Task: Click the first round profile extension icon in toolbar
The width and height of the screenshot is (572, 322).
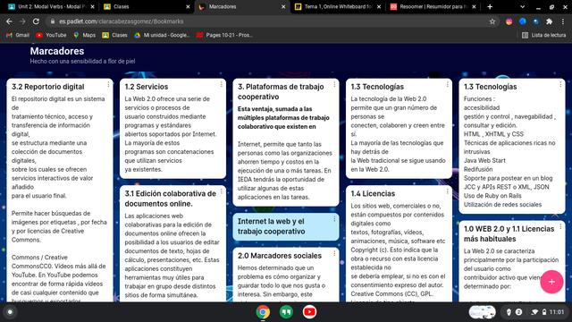Action: pyautogui.click(x=509, y=21)
